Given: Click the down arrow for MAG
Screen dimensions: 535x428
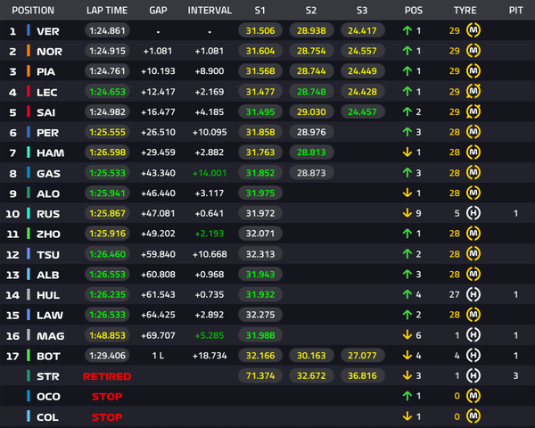Looking at the screenshot, I should (407, 335).
